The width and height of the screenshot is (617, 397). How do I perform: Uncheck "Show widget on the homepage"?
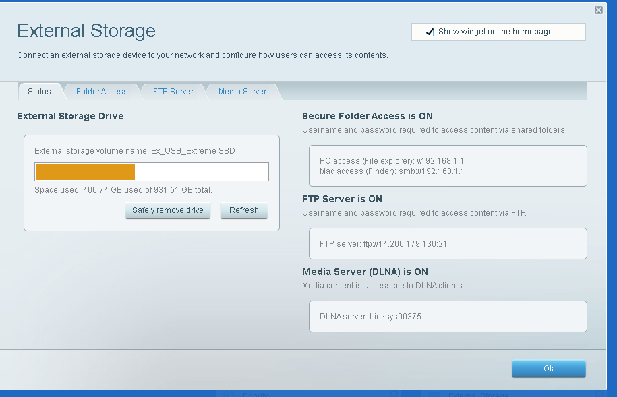point(428,32)
